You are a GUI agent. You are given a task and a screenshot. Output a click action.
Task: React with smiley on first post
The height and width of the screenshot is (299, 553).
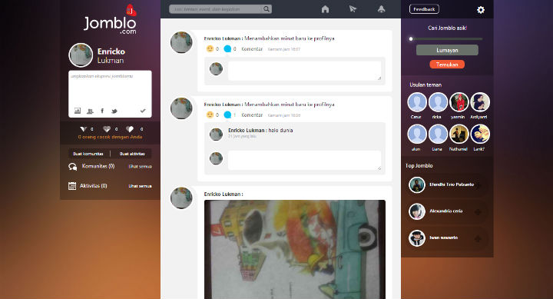(210, 48)
